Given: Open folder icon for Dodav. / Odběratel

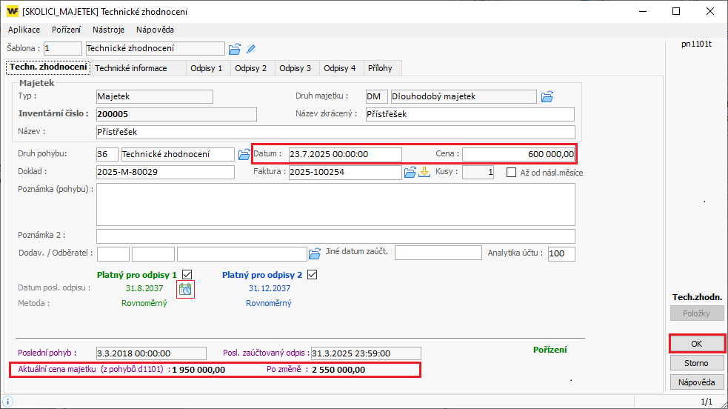Looking at the screenshot, I should click(314, 253).
